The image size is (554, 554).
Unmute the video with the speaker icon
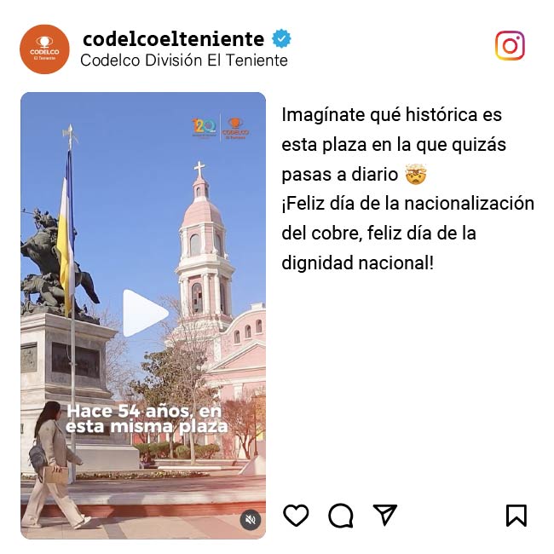[251, 519]
